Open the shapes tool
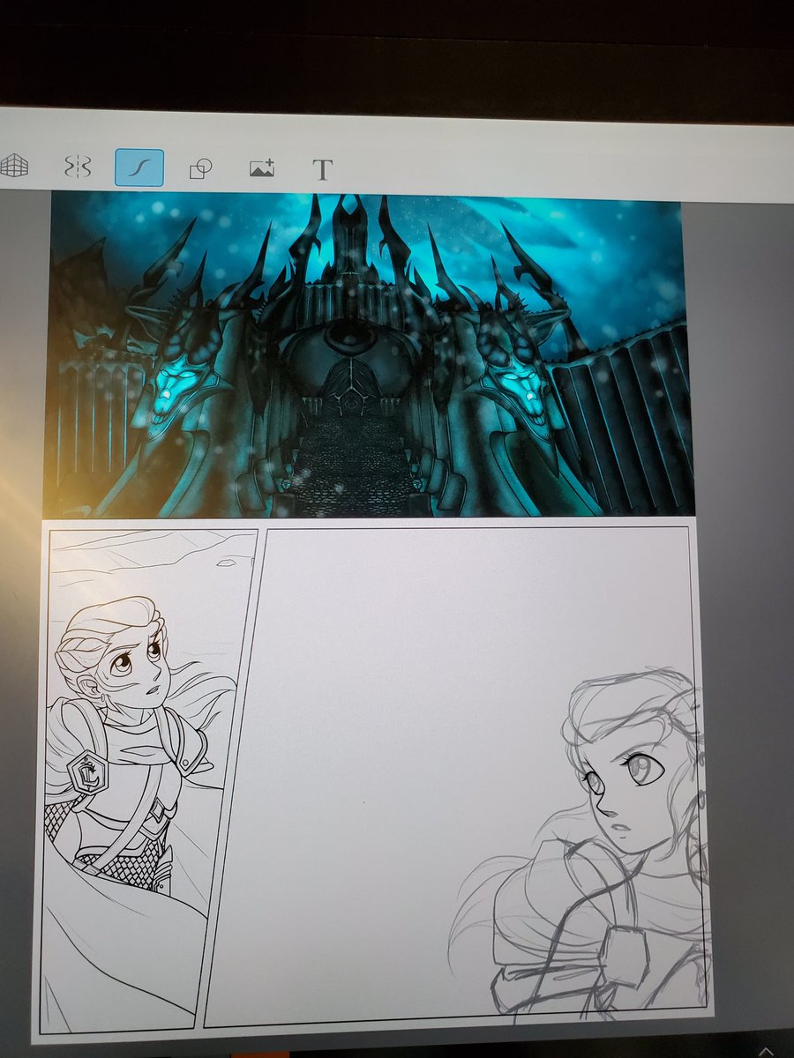Screen dimensions: 794x1058 pos(201,168)
